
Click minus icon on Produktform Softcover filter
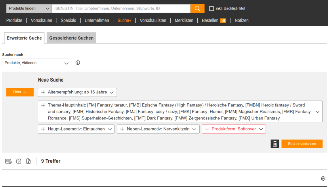[207, 129]
